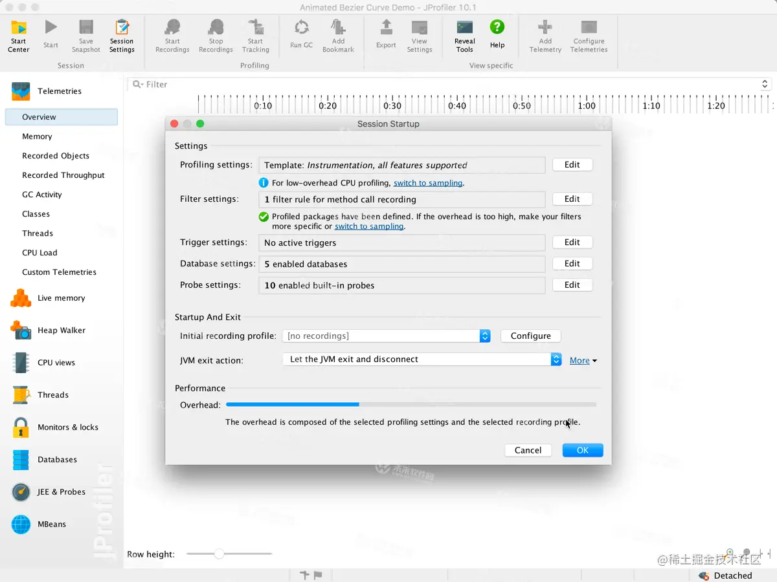
Task: Edit the Probe settings
Action: (x=572, y=285)
